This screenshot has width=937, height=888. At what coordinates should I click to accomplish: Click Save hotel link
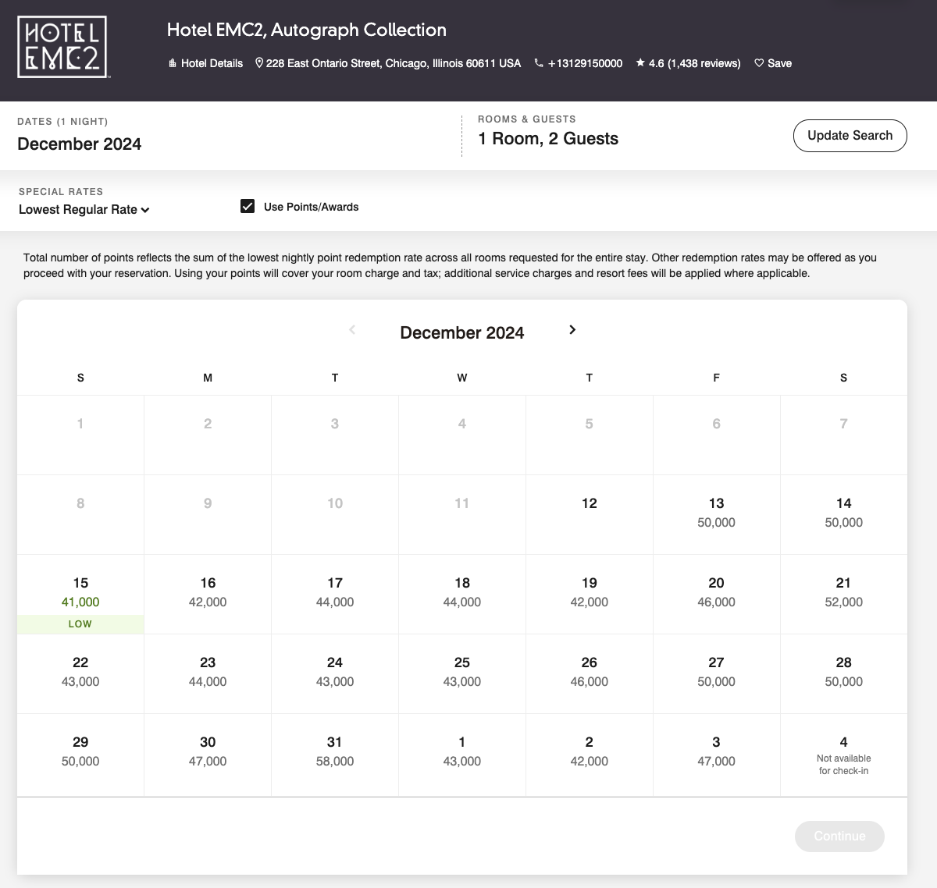[x=779, y=63]
